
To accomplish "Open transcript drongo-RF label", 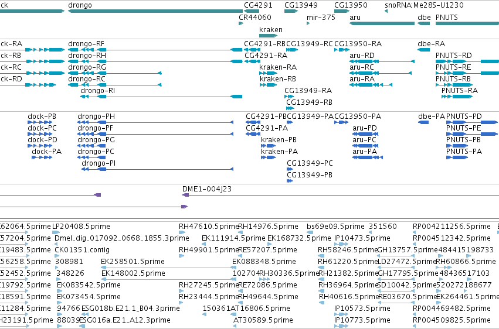I will point(86,44).
